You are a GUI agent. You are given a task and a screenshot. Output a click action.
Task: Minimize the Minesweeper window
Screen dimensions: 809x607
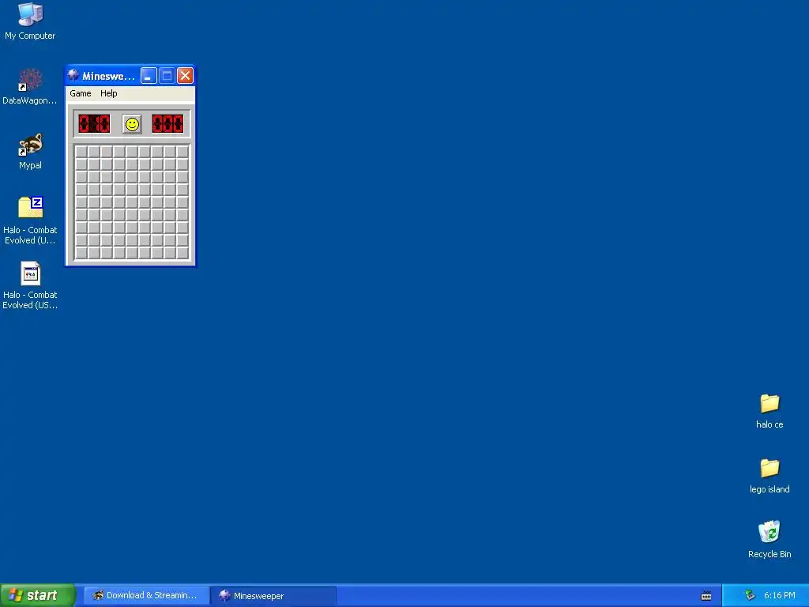click(x=149, y=76)
